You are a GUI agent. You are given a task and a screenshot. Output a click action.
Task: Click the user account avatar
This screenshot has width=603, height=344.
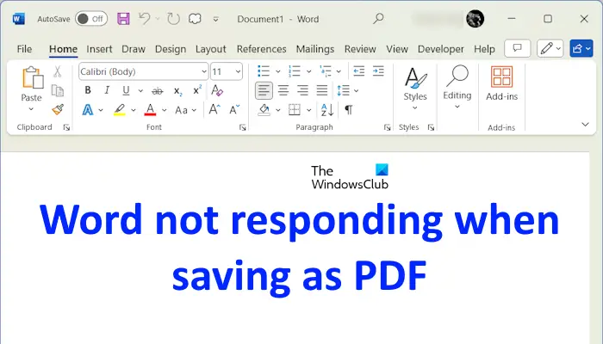click(x=475, y=18)
